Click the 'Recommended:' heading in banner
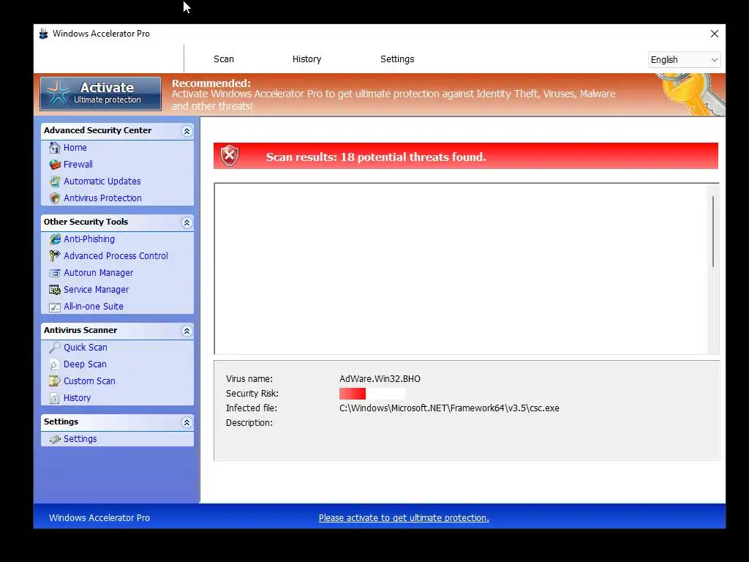The height and width of the screenshot is (562, 749). pos(211,83)
